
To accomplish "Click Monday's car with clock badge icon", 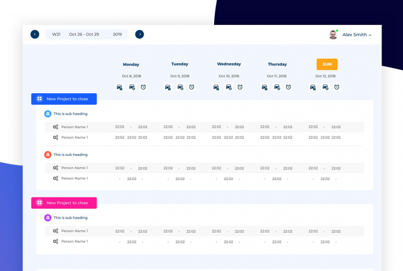I will tap(132, 88).
